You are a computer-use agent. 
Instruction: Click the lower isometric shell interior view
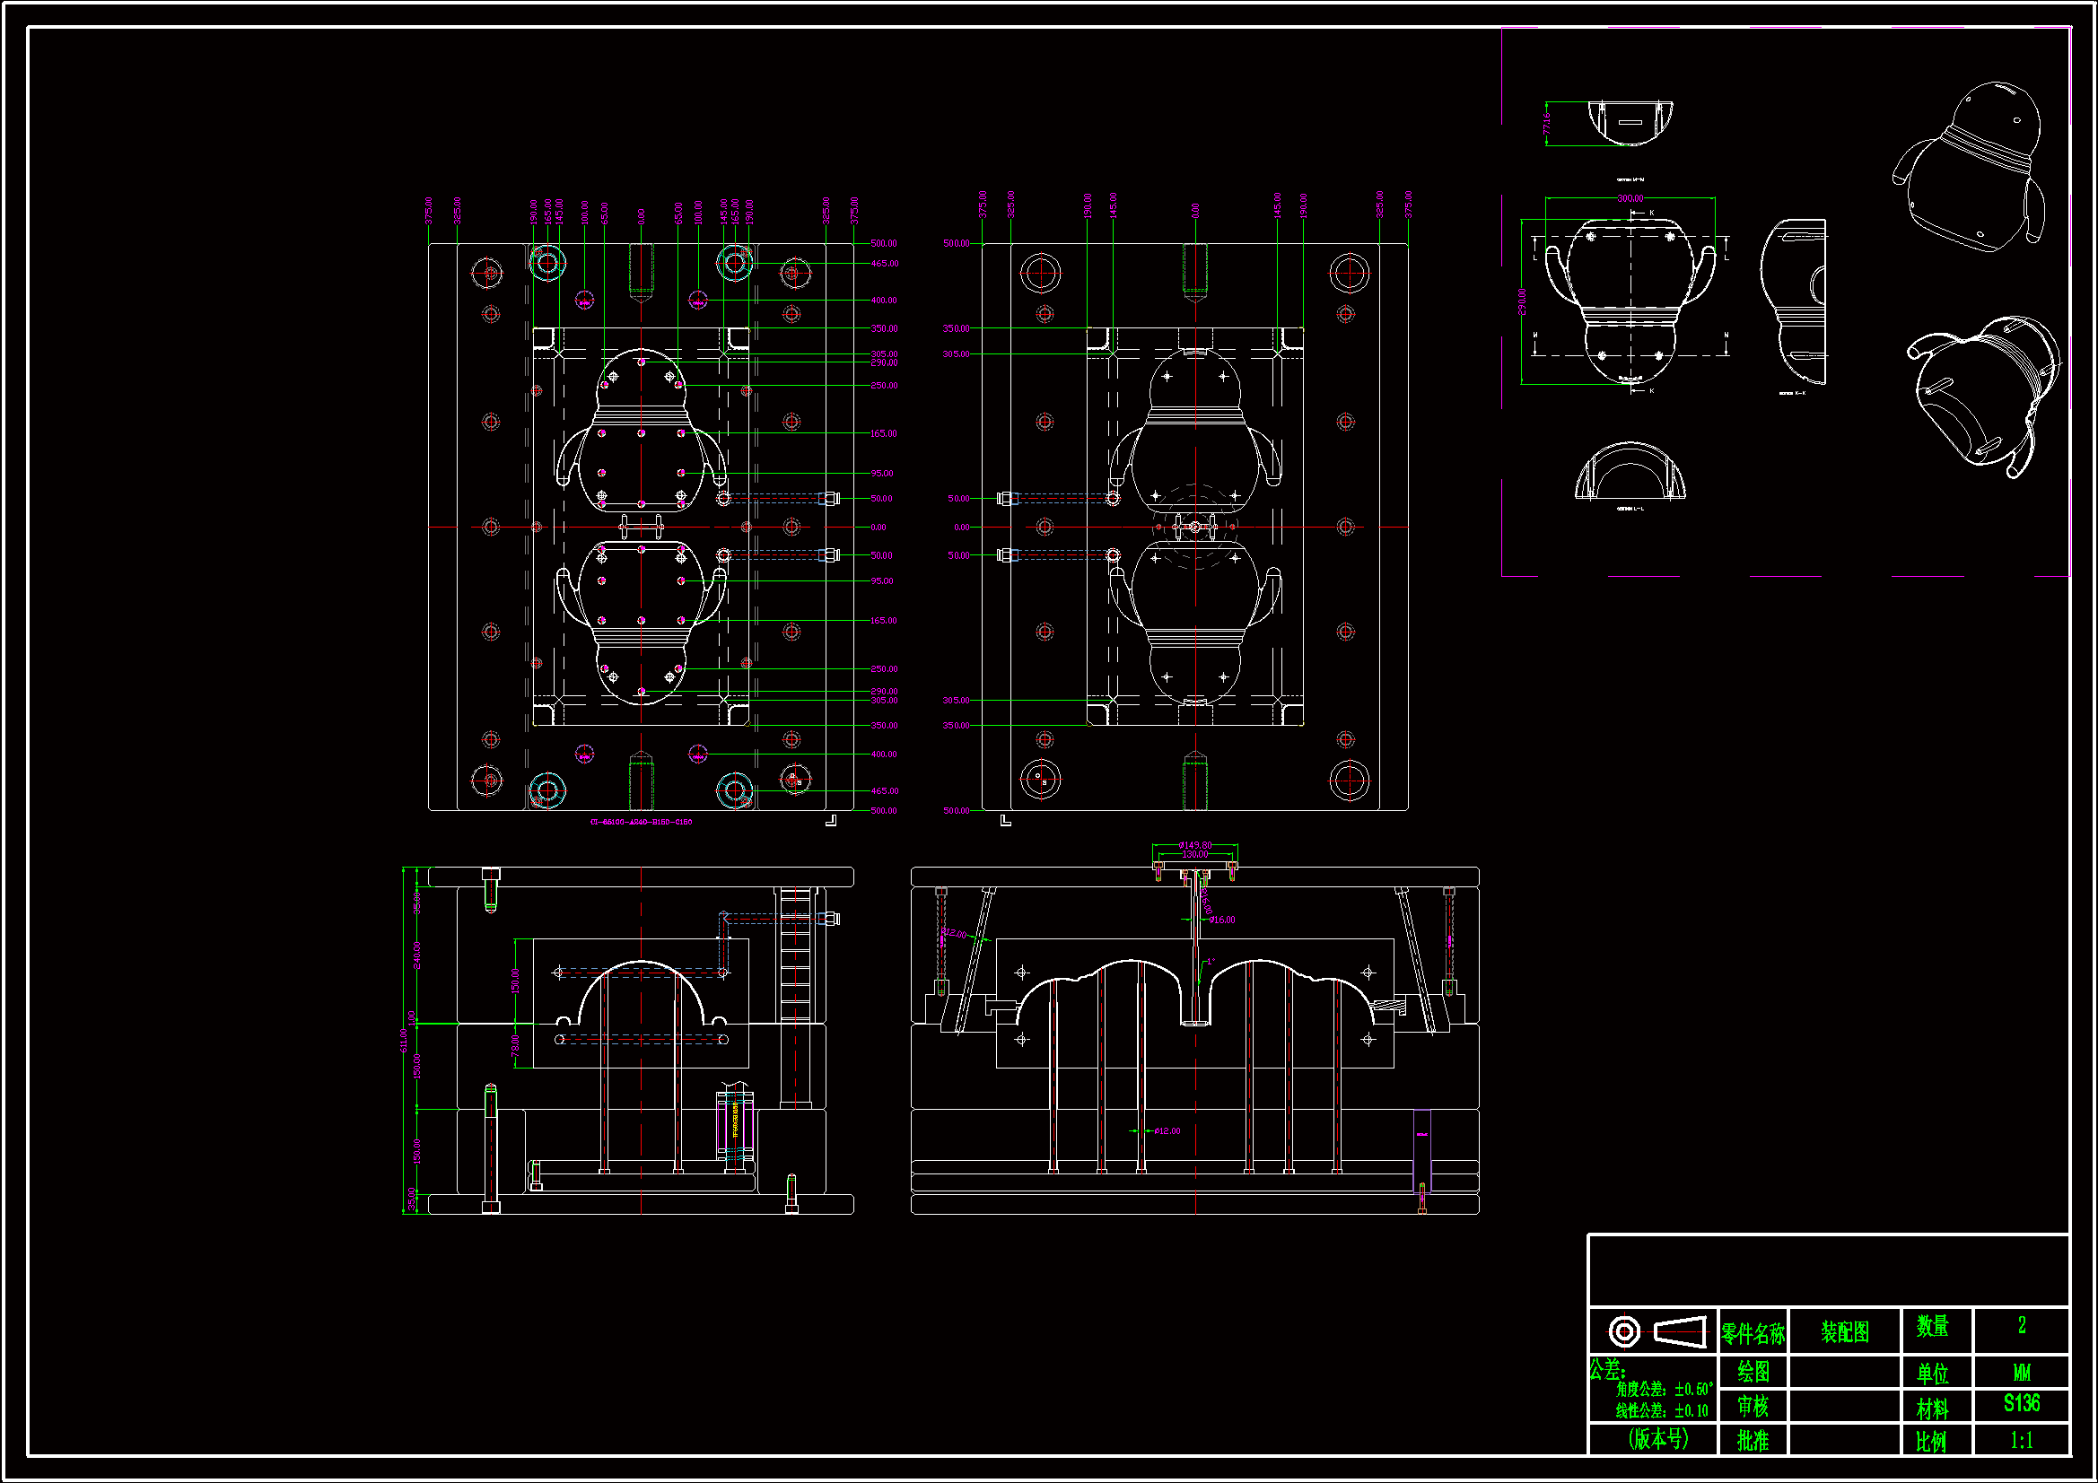[x=1985, y=395]
